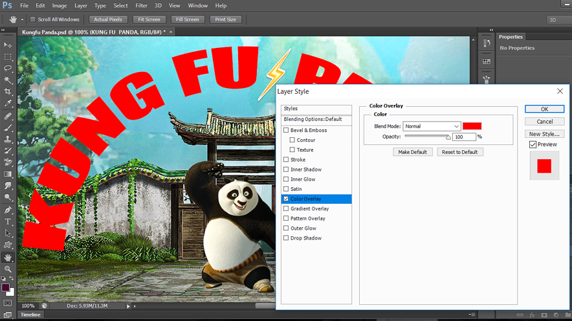The width and height of the screenshot is (572, 321).
Task: Select the Crop tool
Action: 8,91
